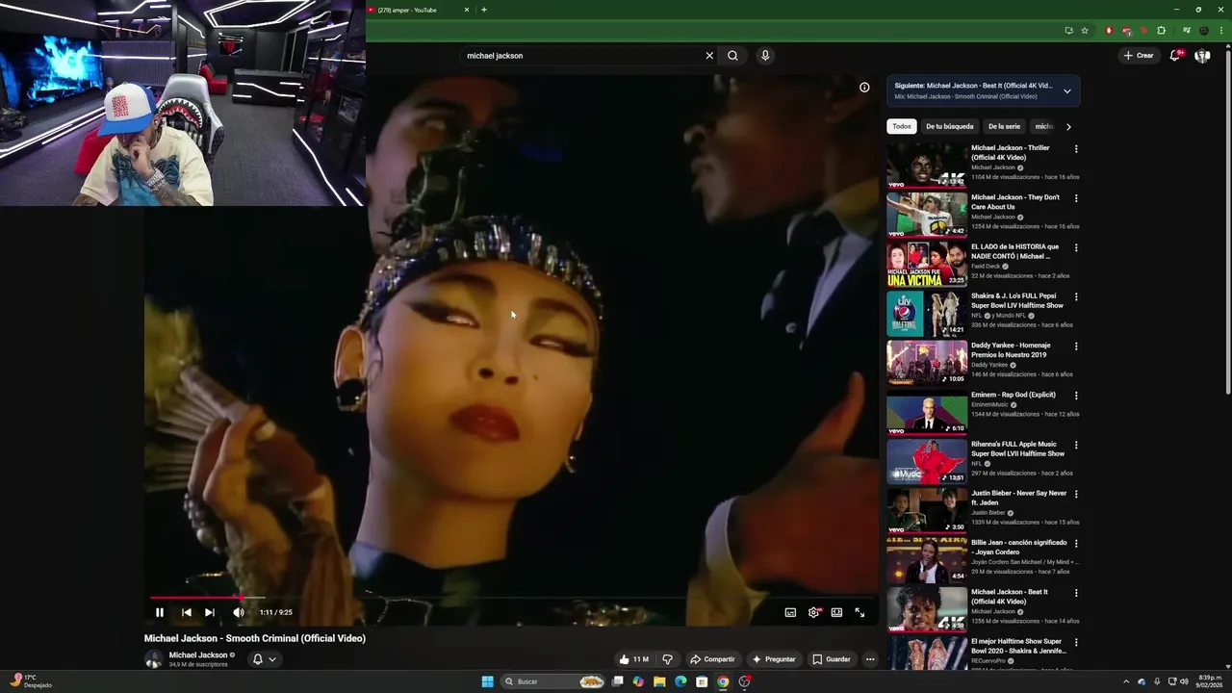Open Chrome media controls icon
The height and width of the screenshot is (693, 1232).
click(x=1186, y=31)
